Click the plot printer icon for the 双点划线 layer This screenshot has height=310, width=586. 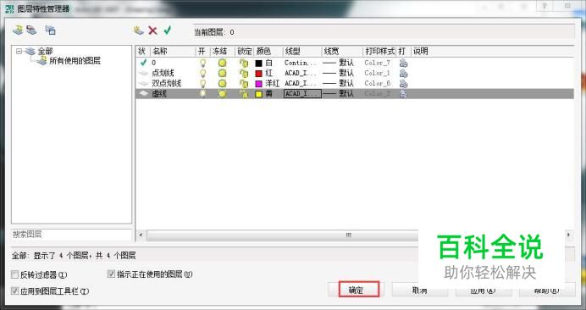click(x=403, y=83)
